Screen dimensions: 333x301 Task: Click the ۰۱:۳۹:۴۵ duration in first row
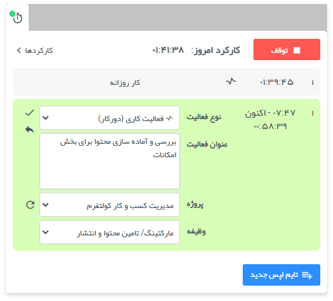point(276,82)
